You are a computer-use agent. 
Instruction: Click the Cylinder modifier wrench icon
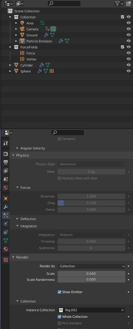tap(42, 65)
